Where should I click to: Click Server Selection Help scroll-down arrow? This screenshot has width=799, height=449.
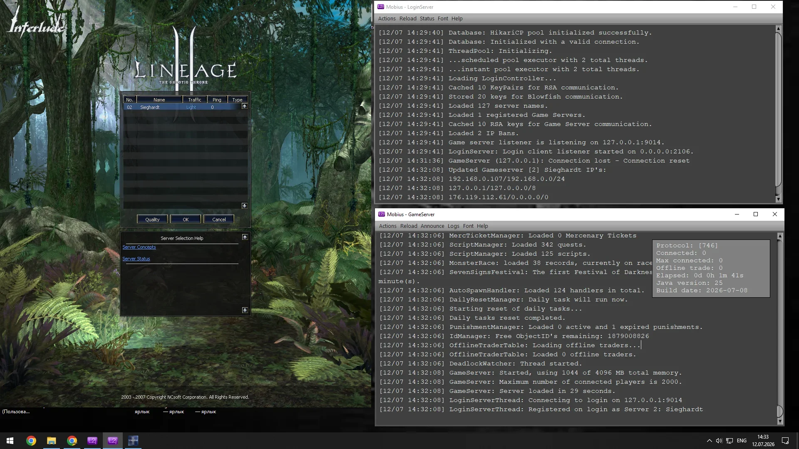coord(245,310)
